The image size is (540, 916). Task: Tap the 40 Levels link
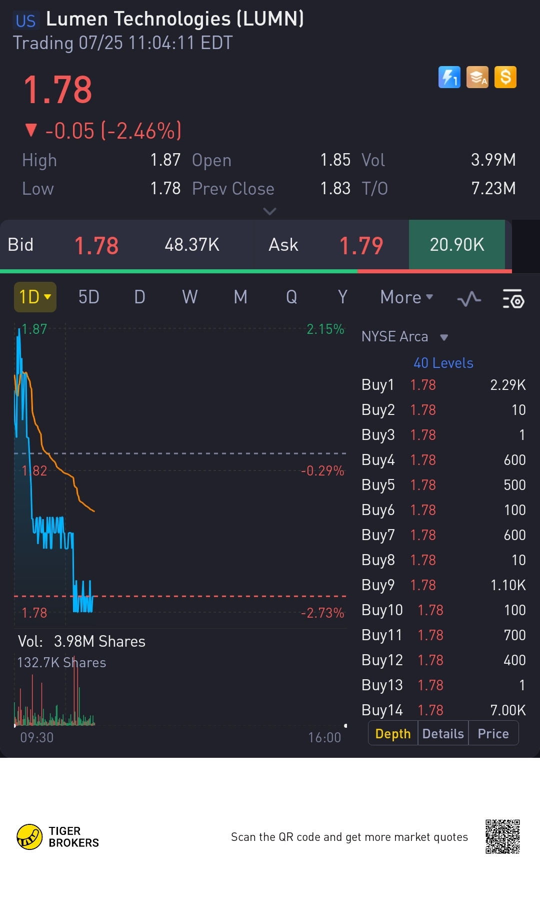point(443,363)
